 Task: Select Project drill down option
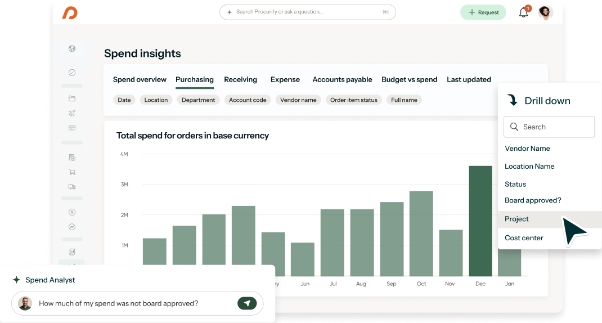[x=550, y=219]
